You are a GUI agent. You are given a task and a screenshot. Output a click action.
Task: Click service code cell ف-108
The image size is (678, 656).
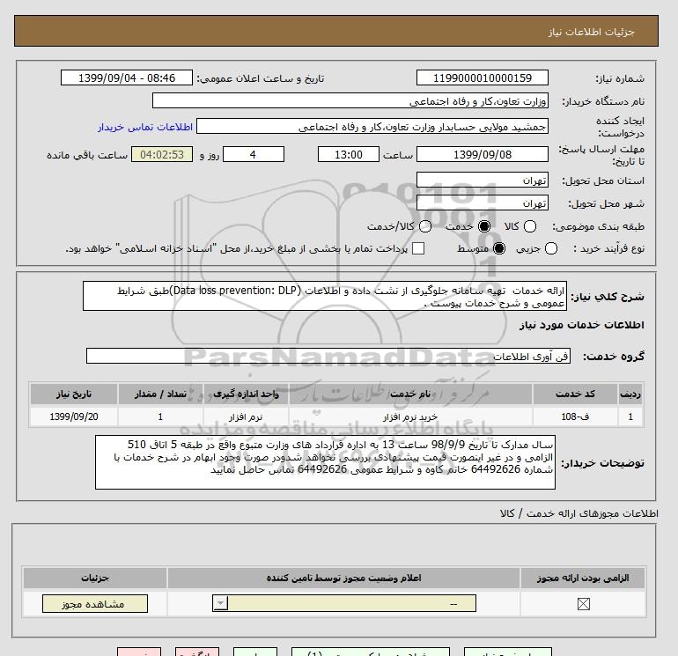click(x=575, y=416)
